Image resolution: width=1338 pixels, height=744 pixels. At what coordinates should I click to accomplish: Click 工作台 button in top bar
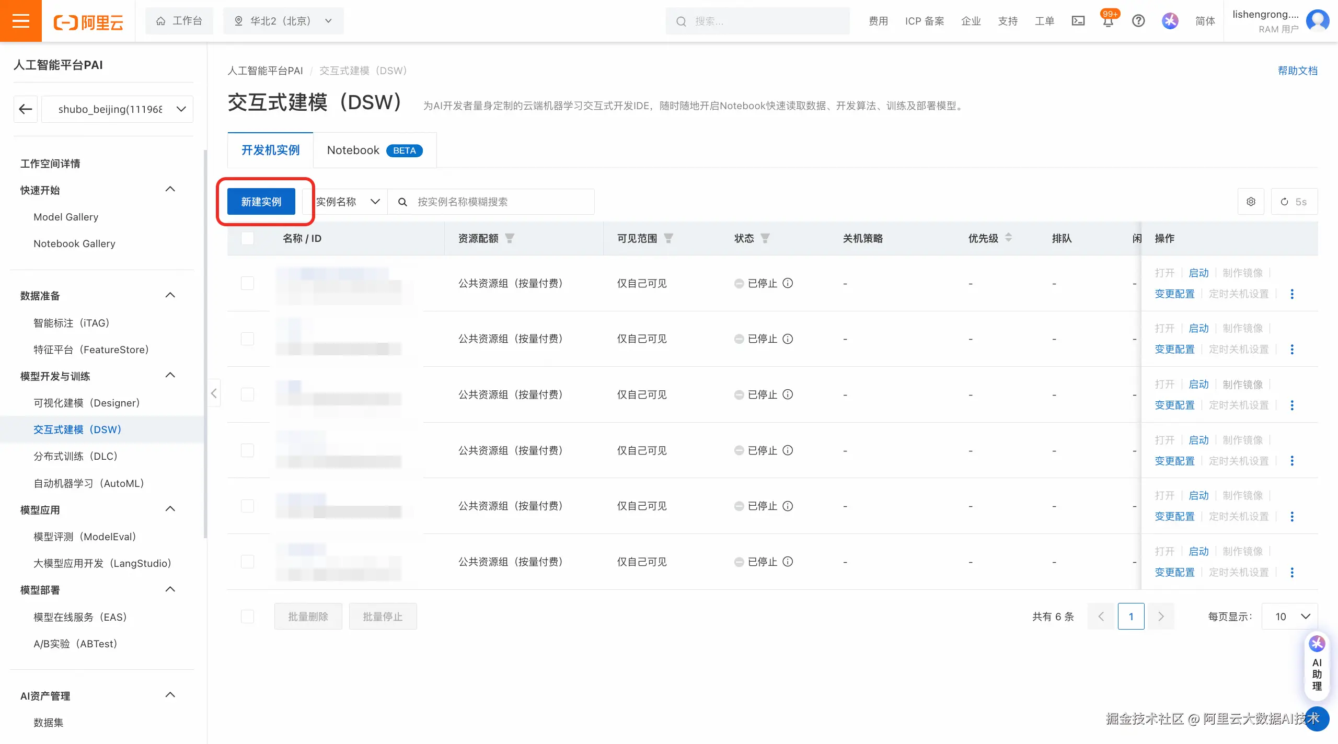(x=179, y=21)
